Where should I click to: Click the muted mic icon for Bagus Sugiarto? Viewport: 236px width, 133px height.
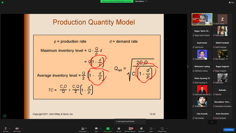click(214, 71)
